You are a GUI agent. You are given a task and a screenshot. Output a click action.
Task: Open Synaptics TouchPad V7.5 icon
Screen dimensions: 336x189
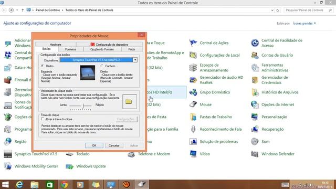[8, 154]
